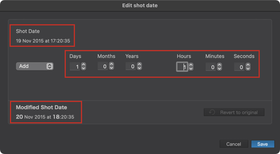Screen dimensions: 280x154
Task: Decrement the Months stepper down arrow
Action: pyautogui.click(x=111, y=68)
